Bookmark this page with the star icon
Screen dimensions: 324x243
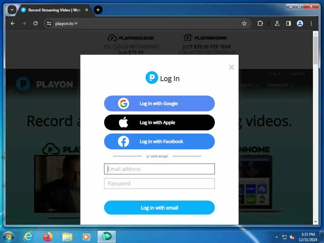click(244, 23)
